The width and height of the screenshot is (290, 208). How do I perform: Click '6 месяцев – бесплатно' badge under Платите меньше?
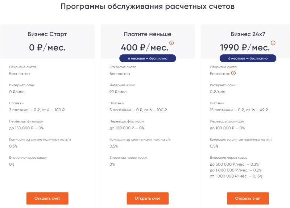tap(148, 58)
